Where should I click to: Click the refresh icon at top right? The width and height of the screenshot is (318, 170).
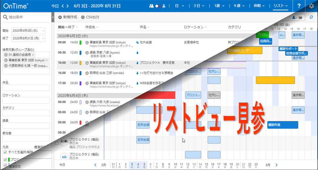click(x=311, y=17)
